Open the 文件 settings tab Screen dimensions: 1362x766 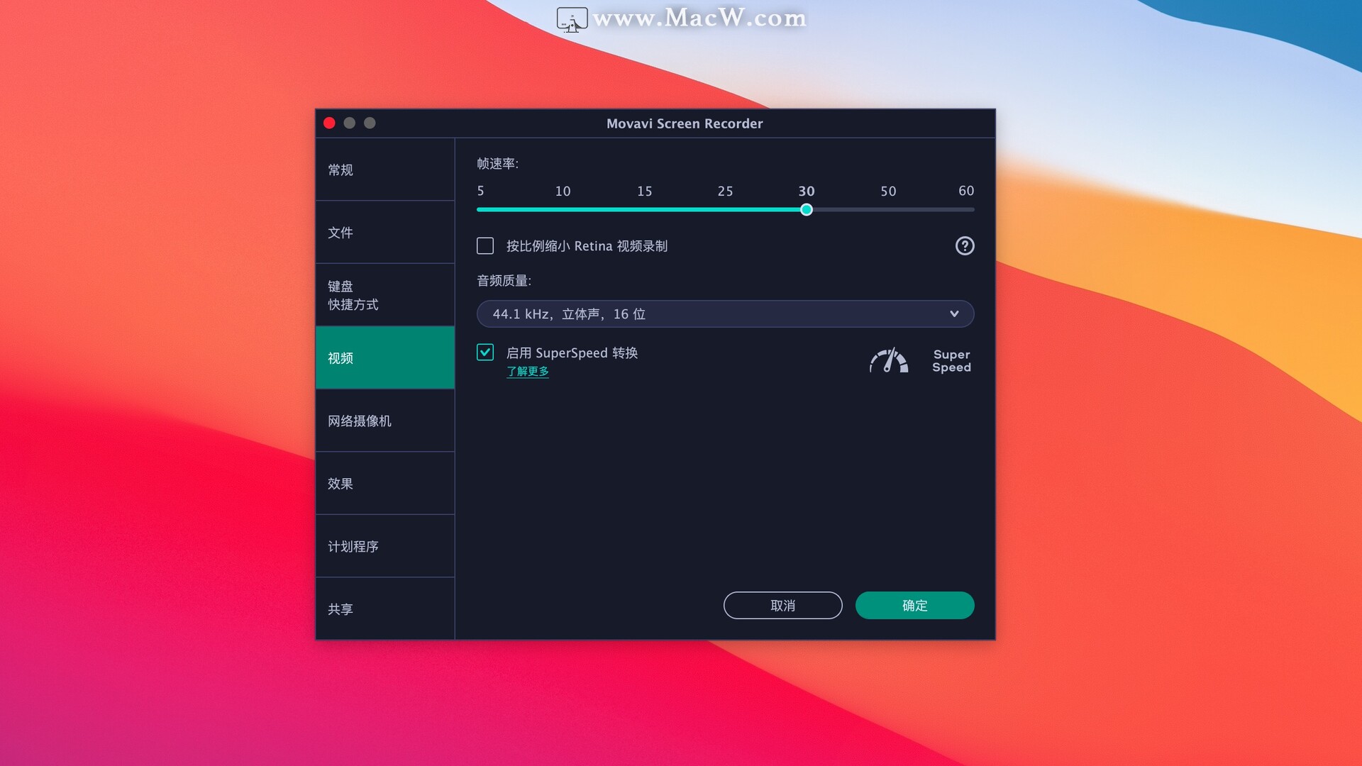click(x=385, y=233)
